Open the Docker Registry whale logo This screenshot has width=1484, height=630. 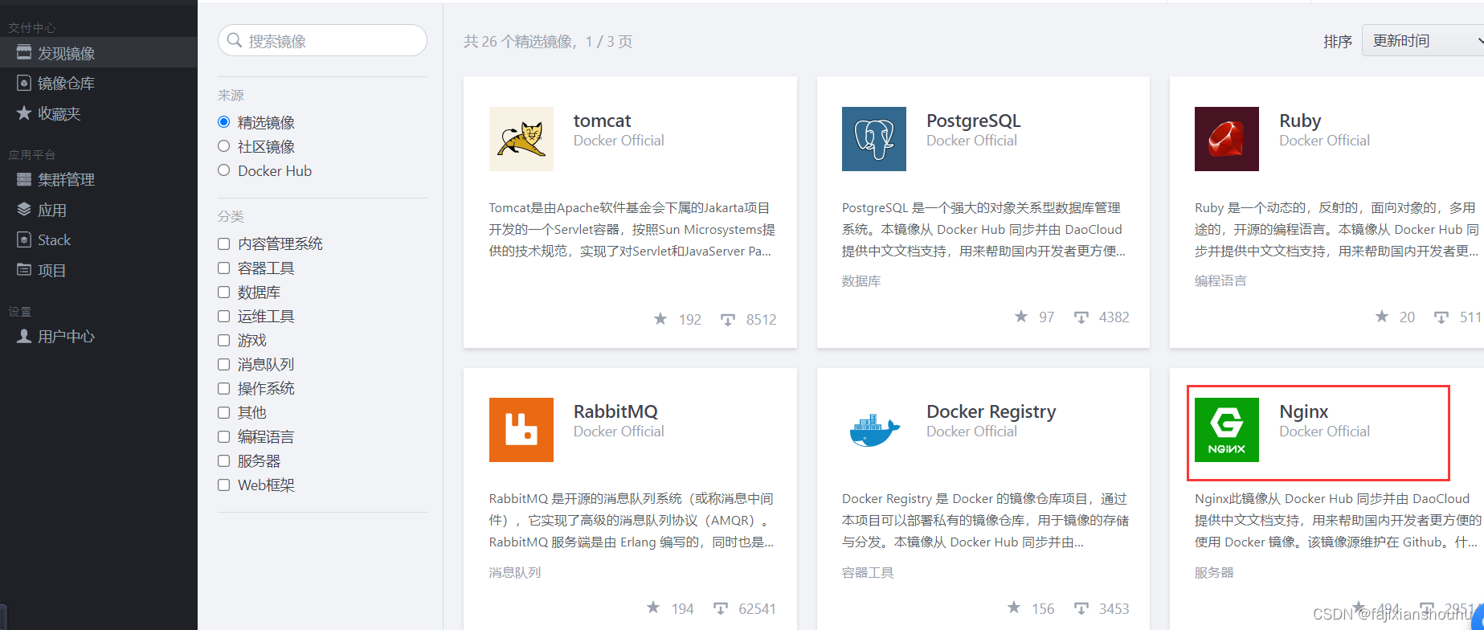[874, 430]
